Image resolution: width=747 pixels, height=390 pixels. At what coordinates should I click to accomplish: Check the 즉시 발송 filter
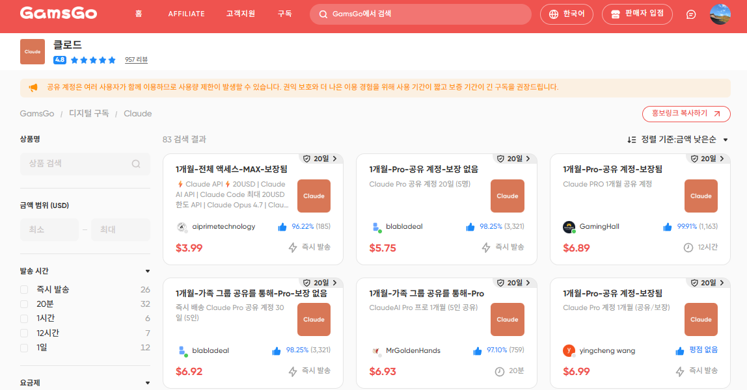pyautogui.click(x=24, y=290)
